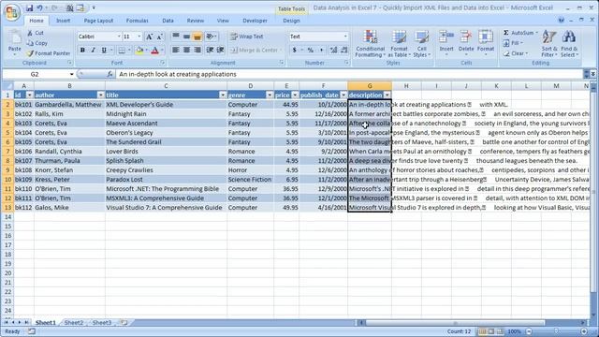Click the Insert cells icon

[446, 37]
